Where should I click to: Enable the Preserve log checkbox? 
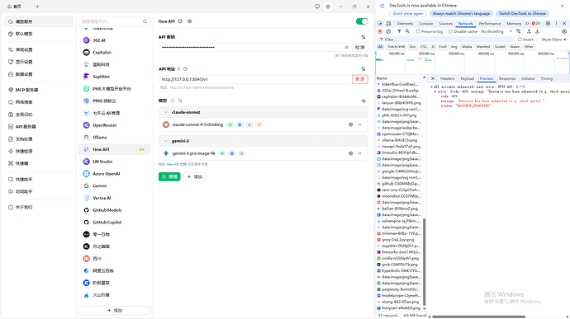418,31
